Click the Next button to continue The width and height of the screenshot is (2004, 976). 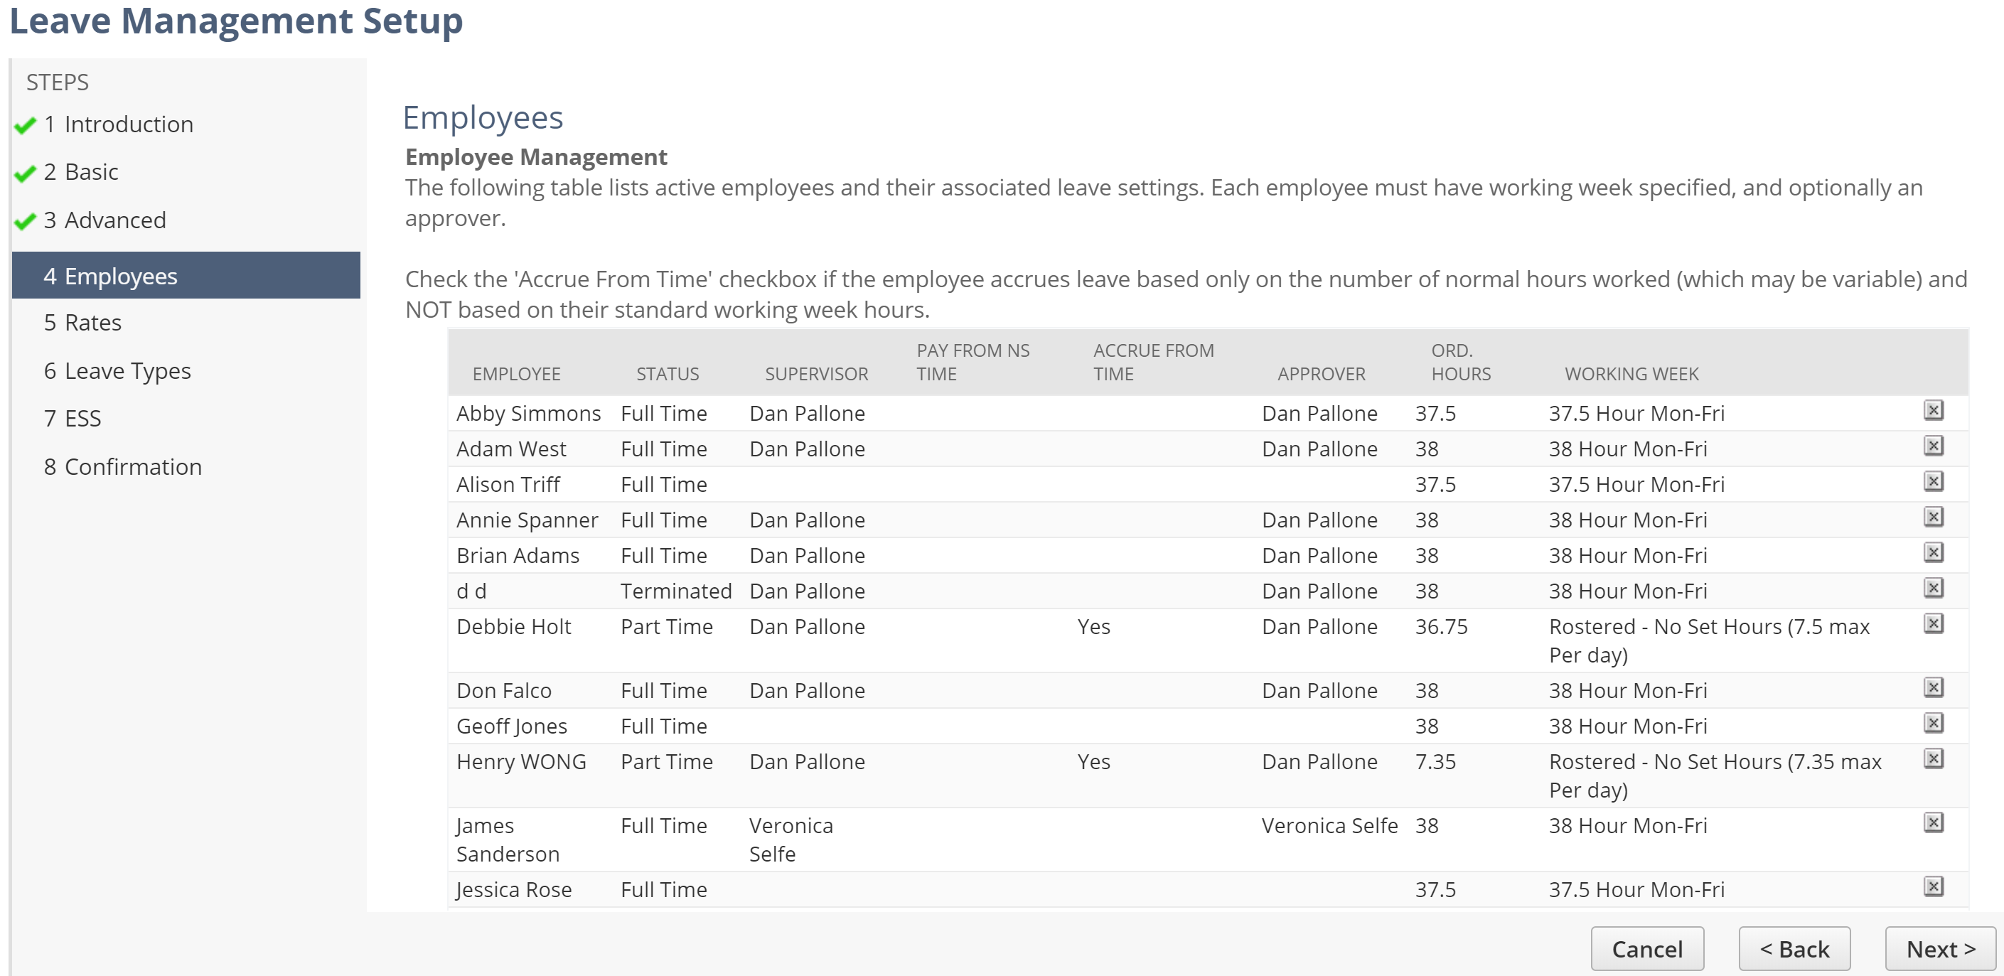[x=1938, y=948]
